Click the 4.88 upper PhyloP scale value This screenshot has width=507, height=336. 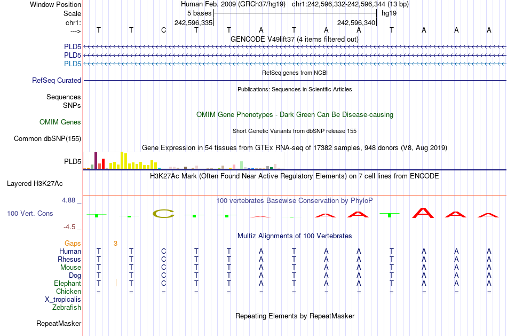coord(68,200)
